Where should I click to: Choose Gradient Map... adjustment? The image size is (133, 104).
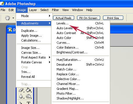click(80, 89)
